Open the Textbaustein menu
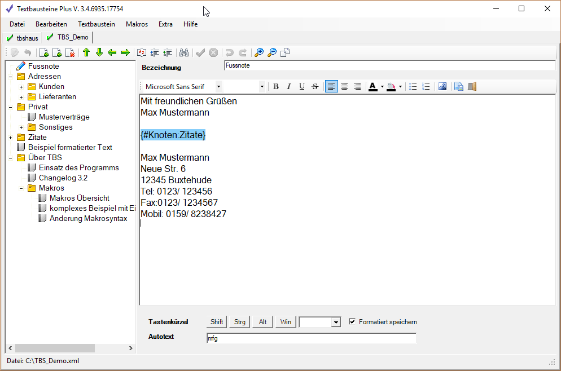Screen dimensions: 561x371 tap(97, 24)
